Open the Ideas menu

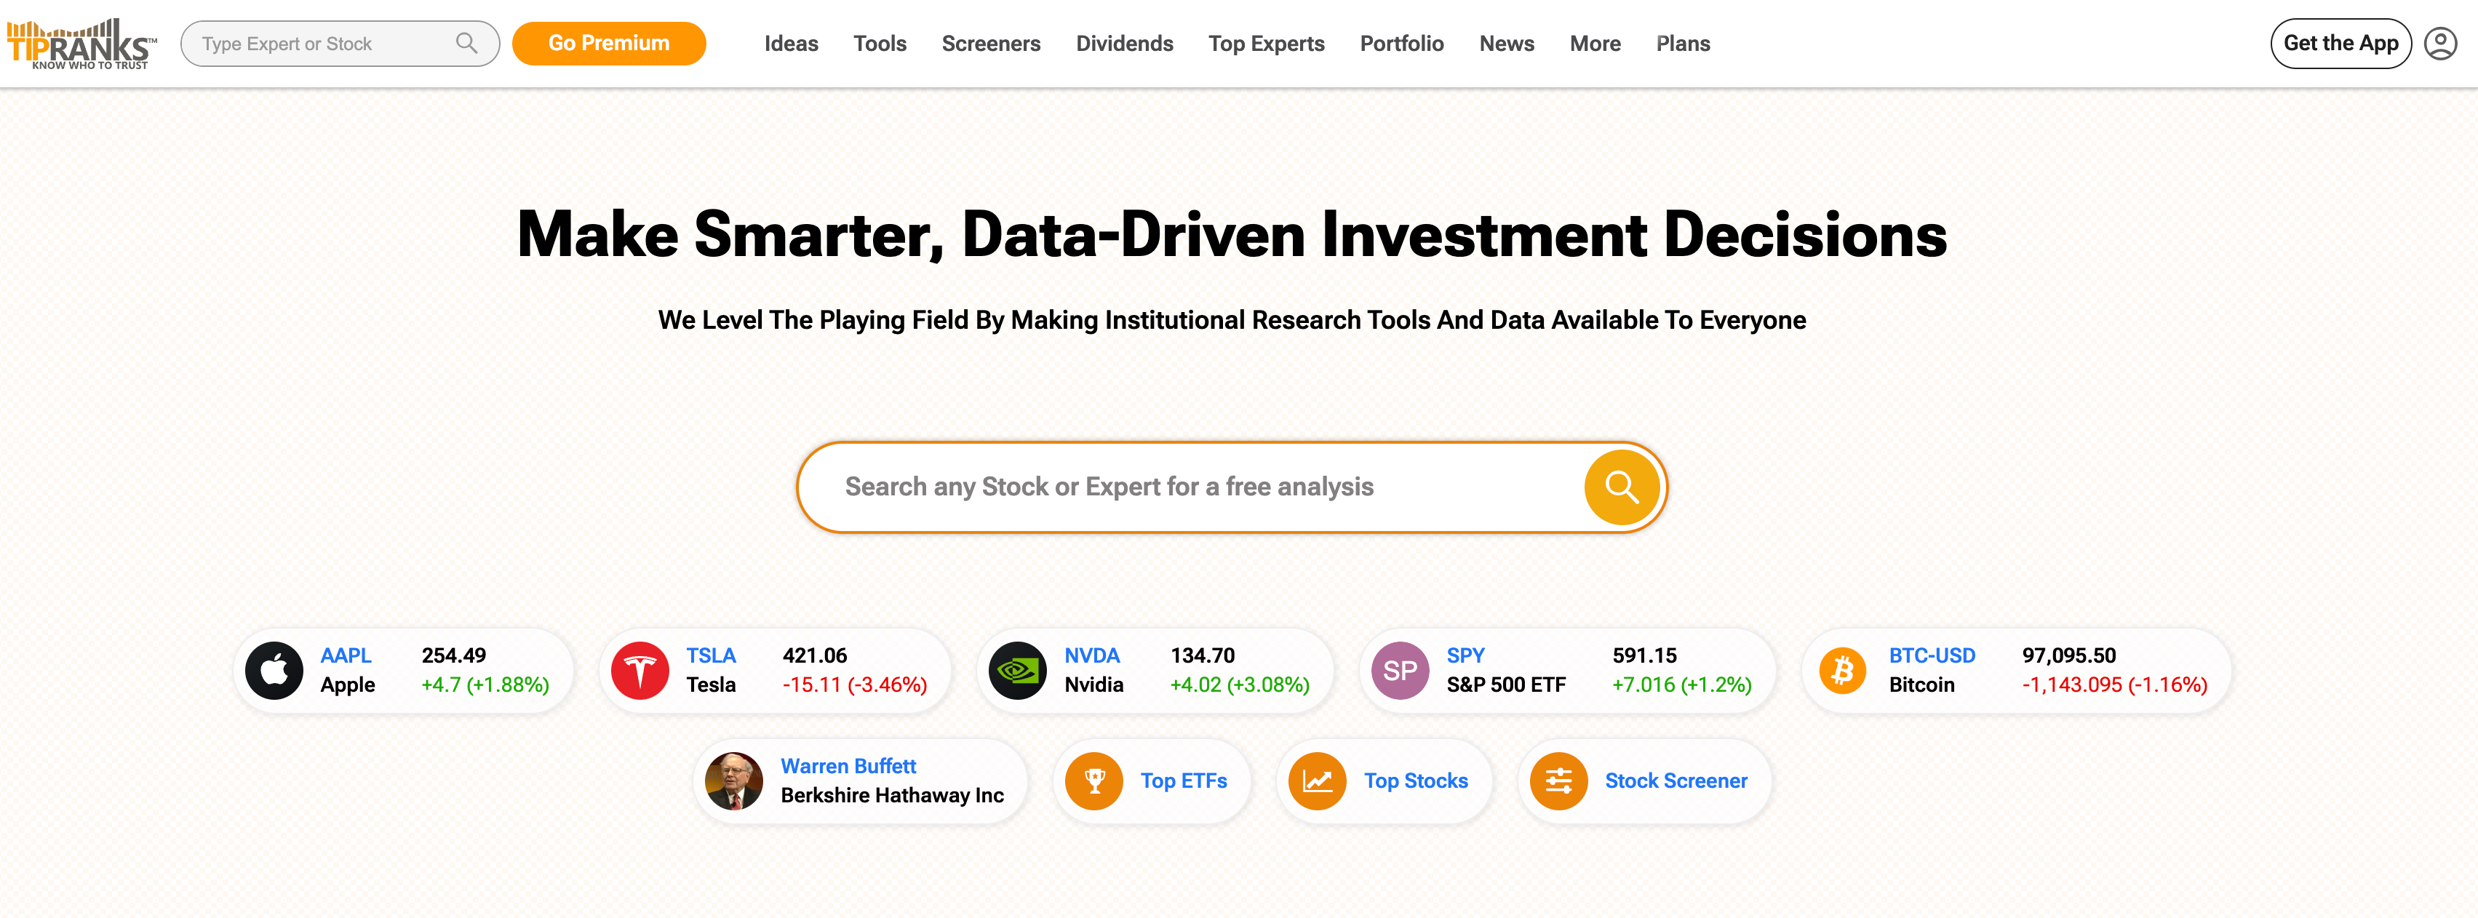pos(791,44)
